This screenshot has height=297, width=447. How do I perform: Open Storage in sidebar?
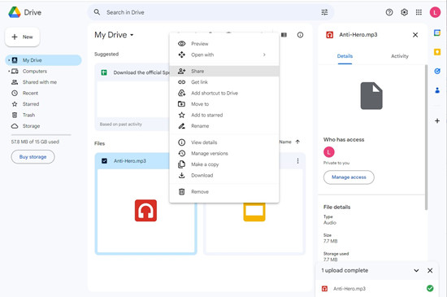43,126
